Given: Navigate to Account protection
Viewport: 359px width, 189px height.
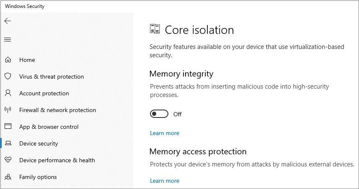Looking at the screenshot, I should (44, 93).
